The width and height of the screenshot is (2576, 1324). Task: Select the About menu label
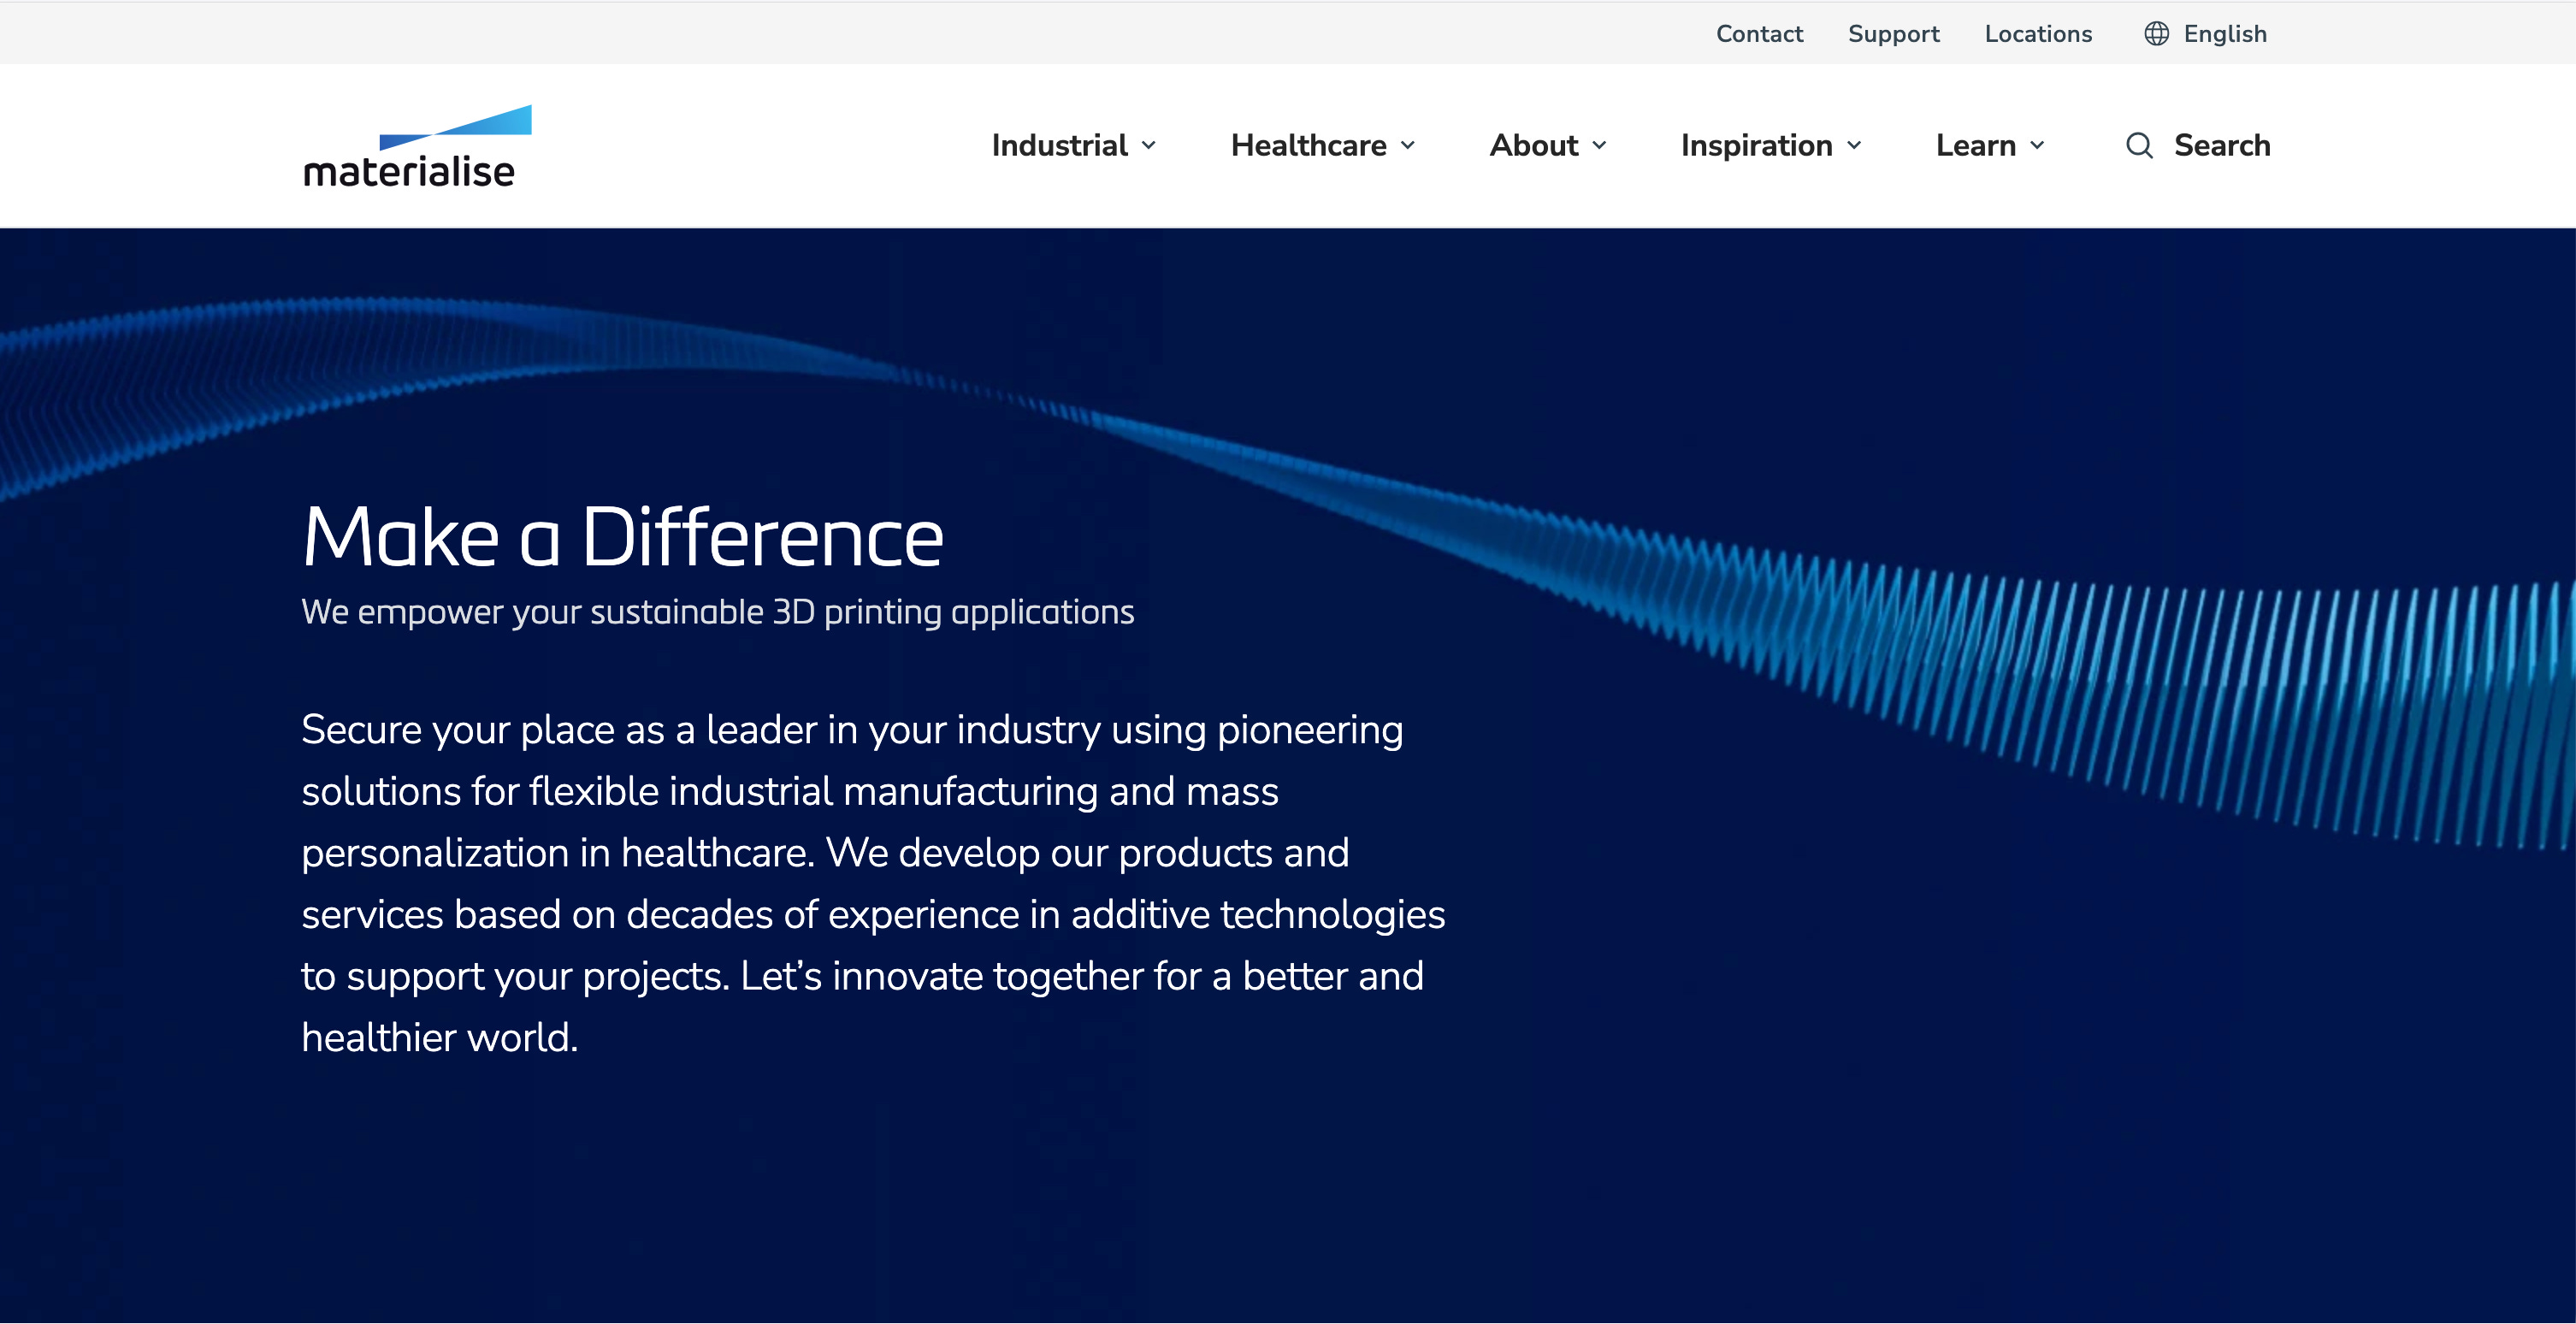pos(1533,146)
